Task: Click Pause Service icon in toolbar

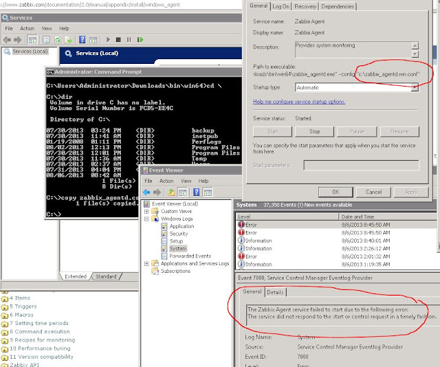Action: 129,40
